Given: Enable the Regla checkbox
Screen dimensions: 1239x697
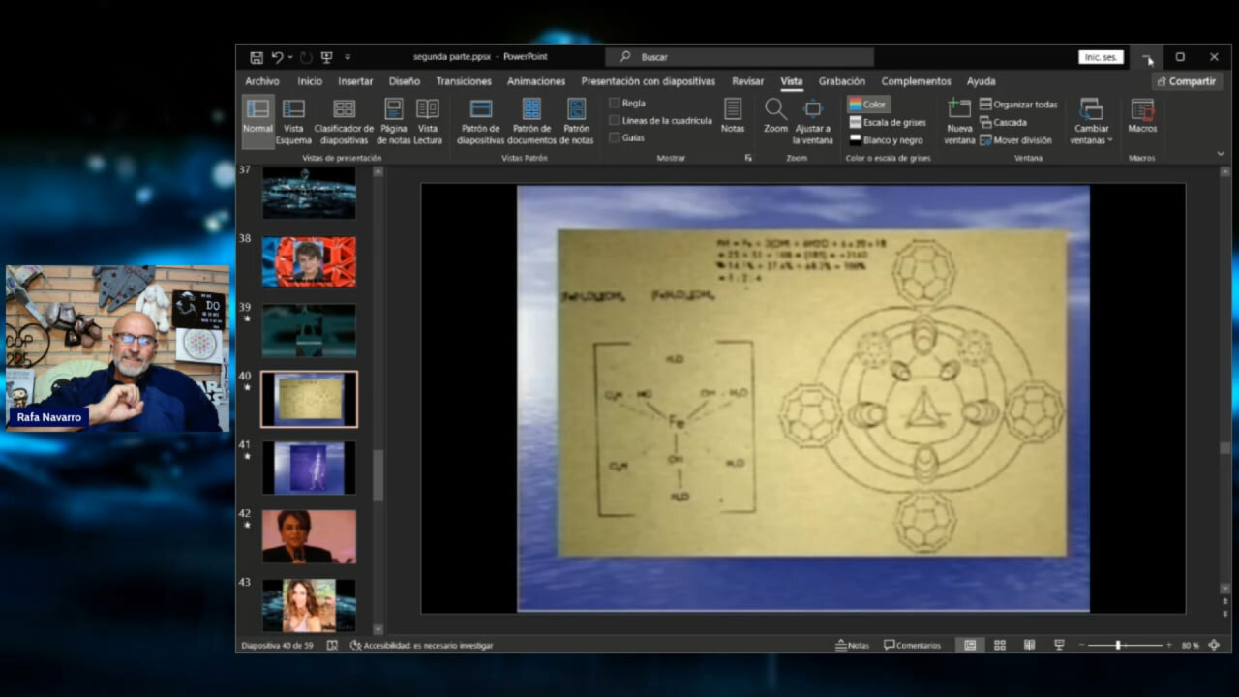Looking at the screenshot, I should coord(614,103).
